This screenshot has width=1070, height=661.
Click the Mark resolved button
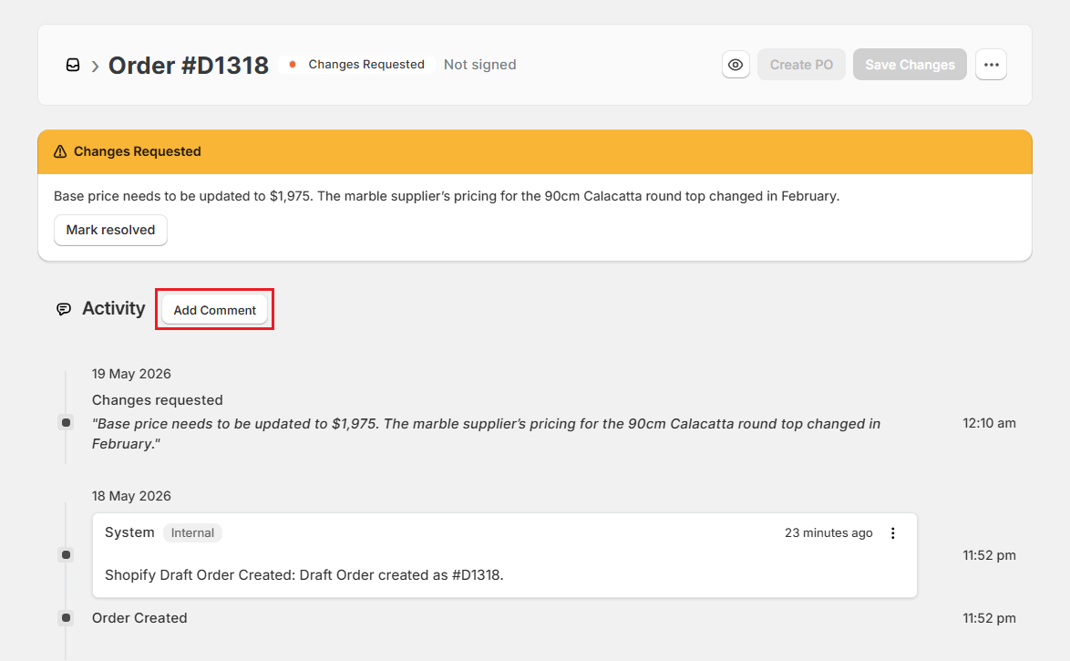tap(110, 230)
